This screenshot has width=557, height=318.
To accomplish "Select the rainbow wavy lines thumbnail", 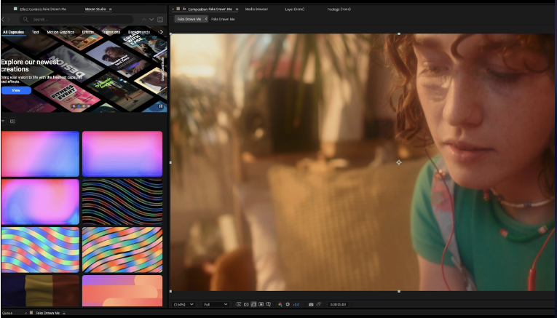I will tap(122, 202).
